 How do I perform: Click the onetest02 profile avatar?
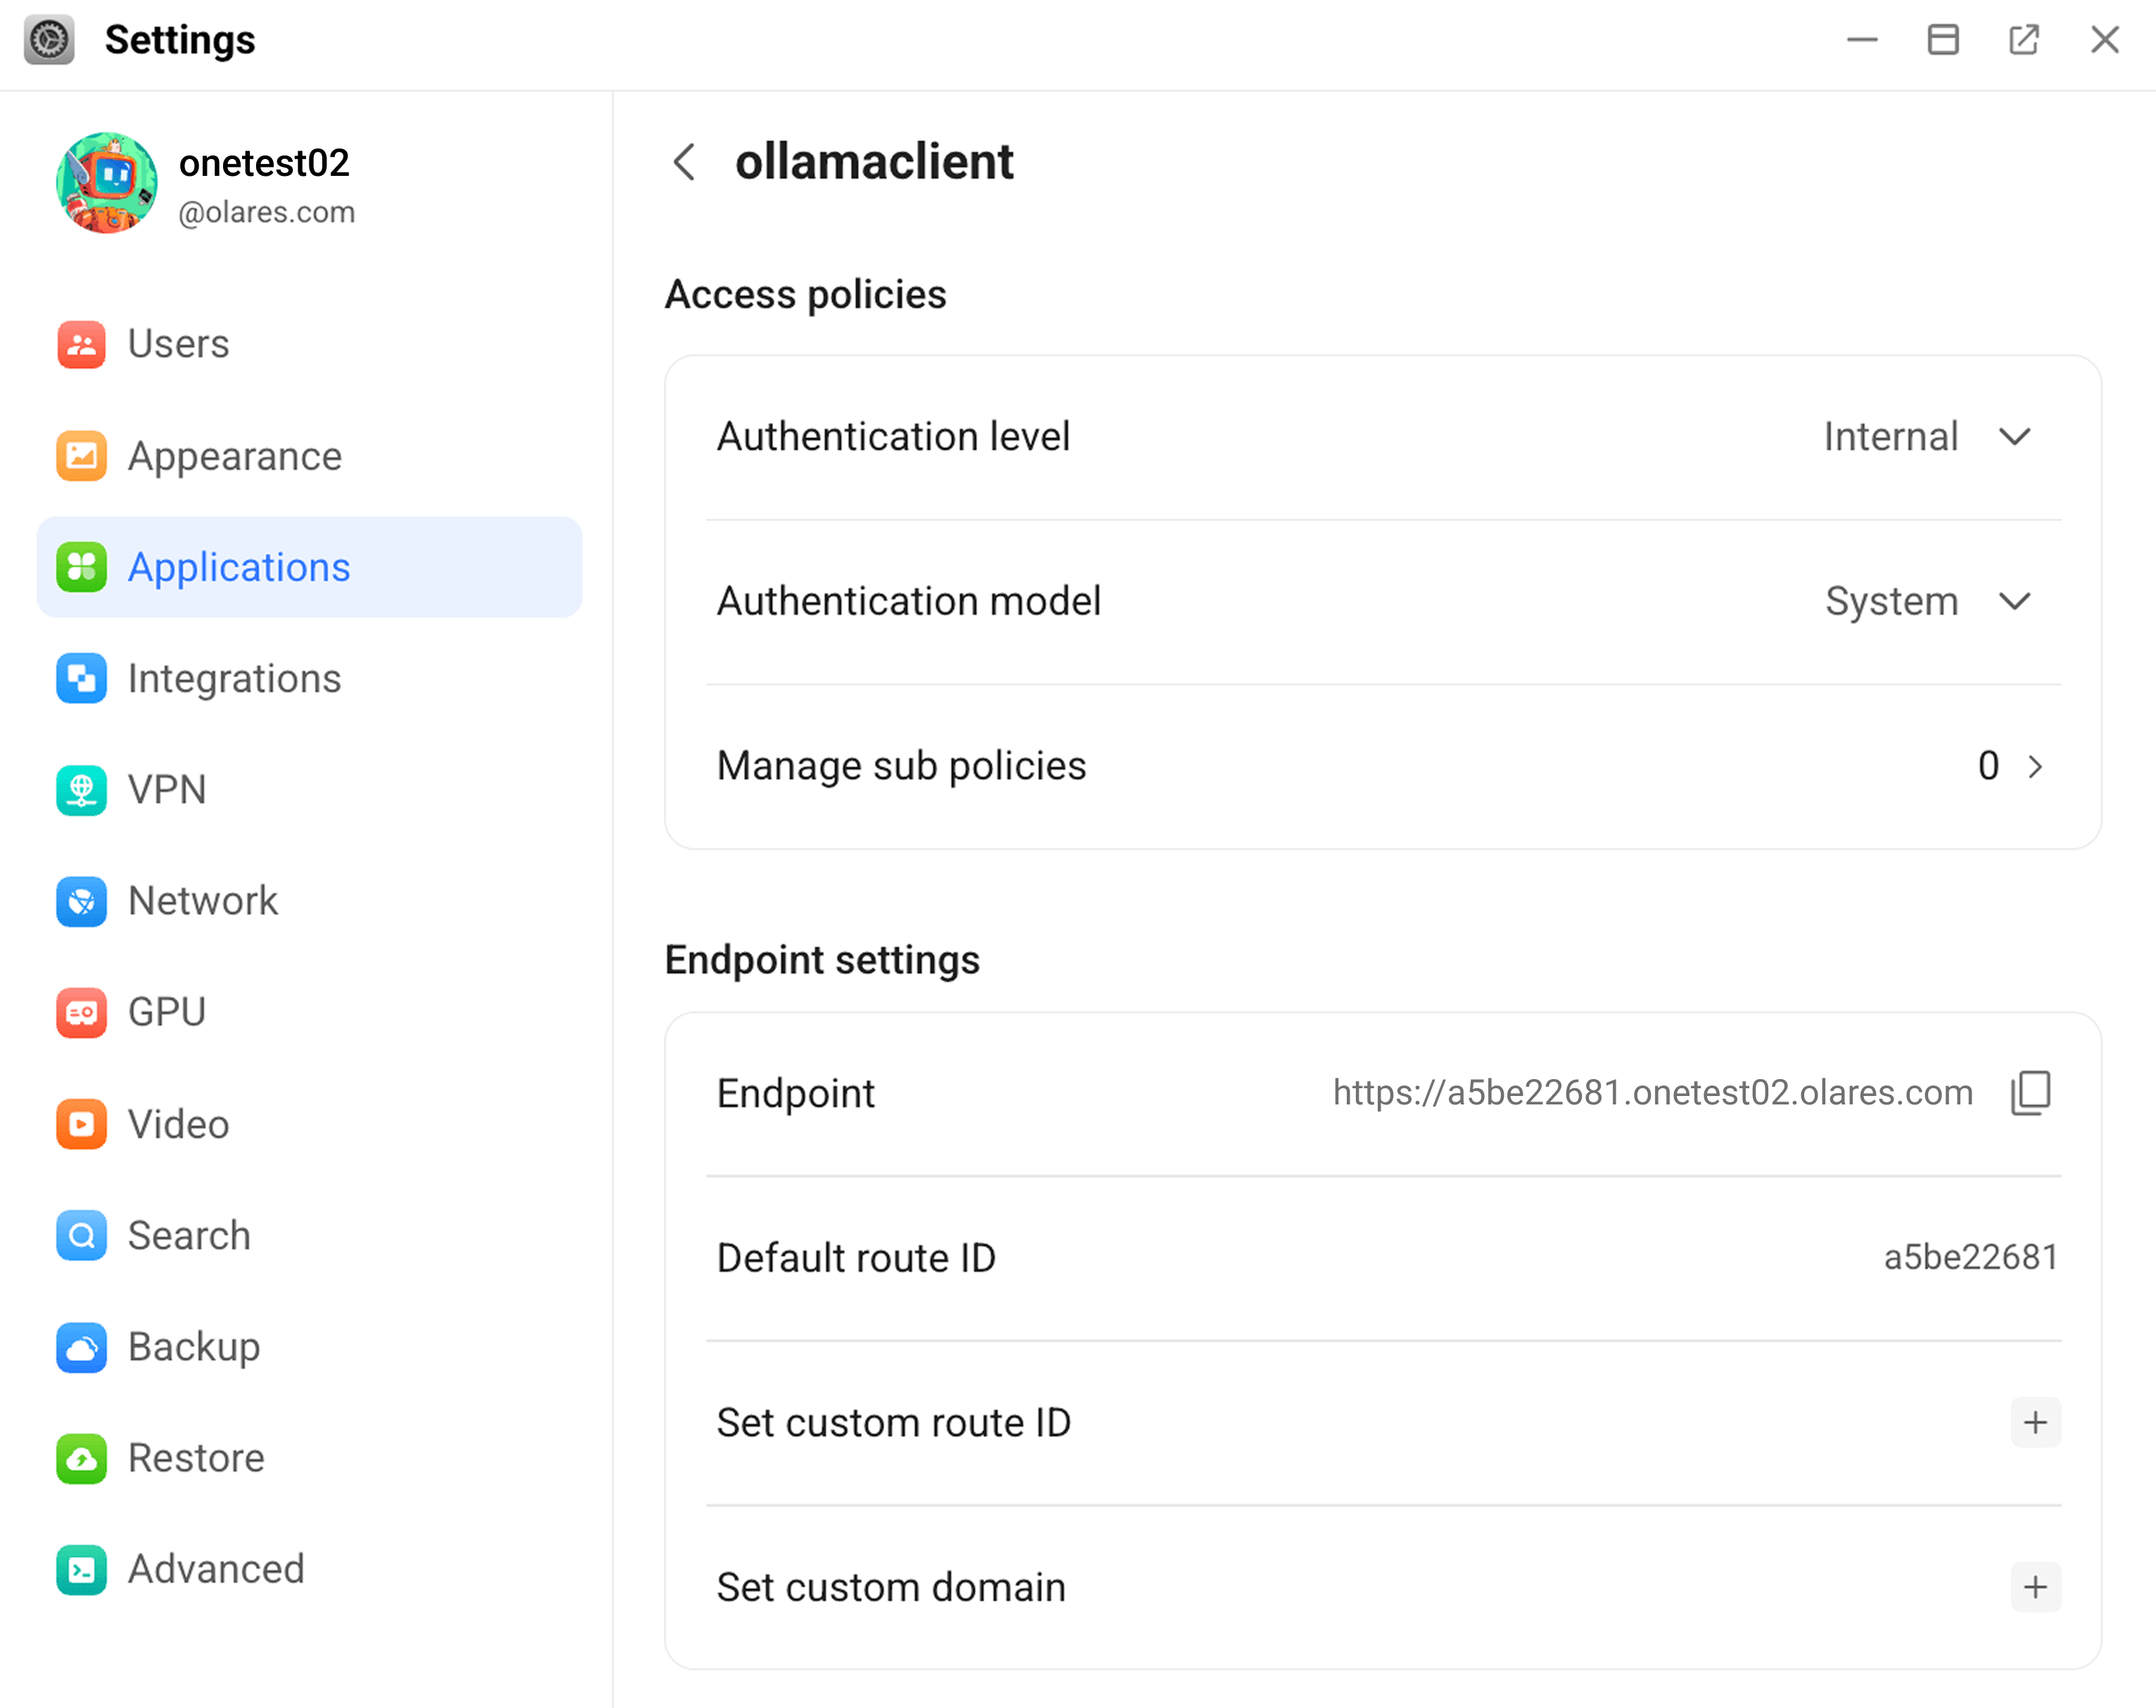pyautogui.click(x=107, y=183)
